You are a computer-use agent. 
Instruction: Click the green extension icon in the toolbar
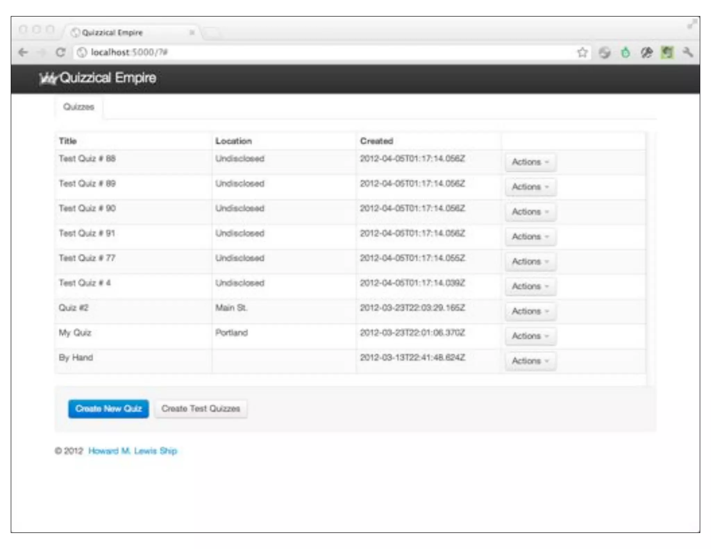625,52
